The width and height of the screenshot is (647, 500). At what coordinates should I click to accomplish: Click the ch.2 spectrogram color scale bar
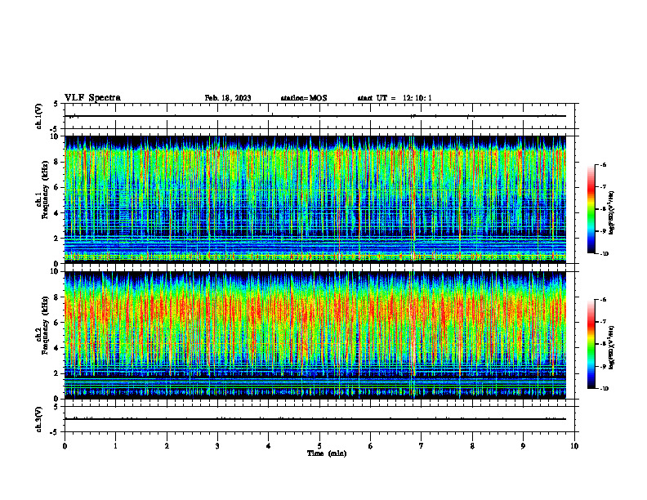[x=591, y=344]
